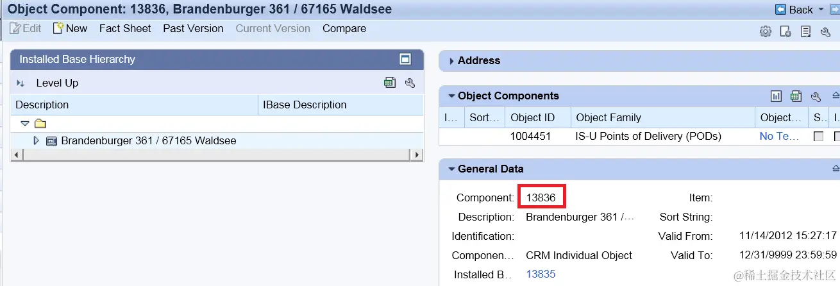Click hierarchy scrollbar left arrow
840x286 pixels.
(17, 155)
